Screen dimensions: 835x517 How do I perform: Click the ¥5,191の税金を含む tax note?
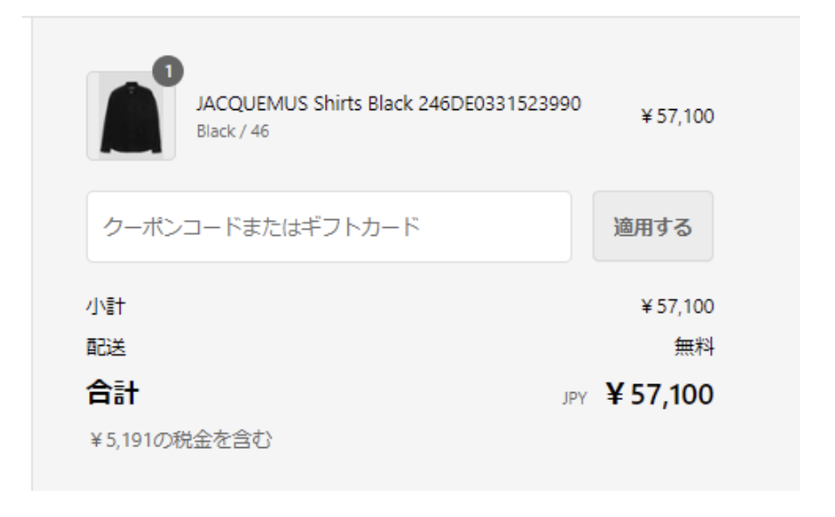coord(173,441)
